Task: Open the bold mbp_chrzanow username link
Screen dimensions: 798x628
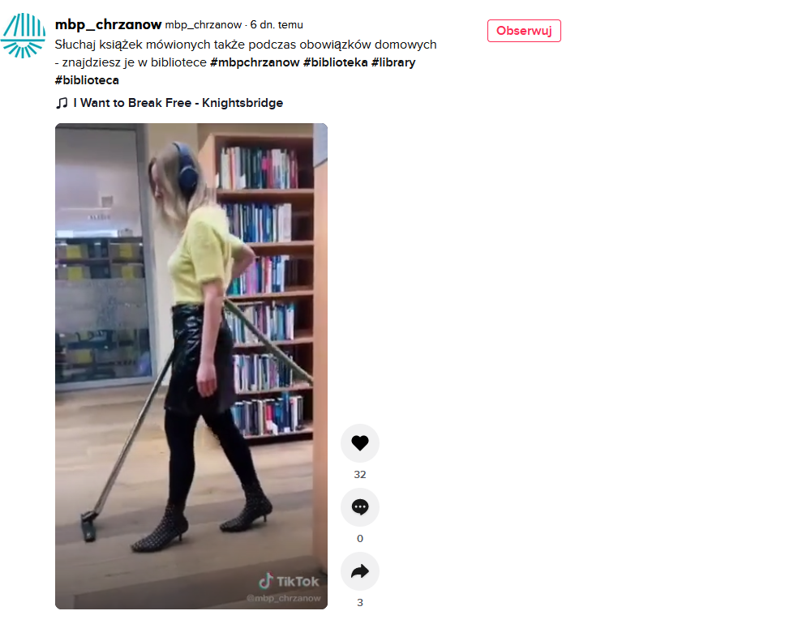Action: pos(108,24)
